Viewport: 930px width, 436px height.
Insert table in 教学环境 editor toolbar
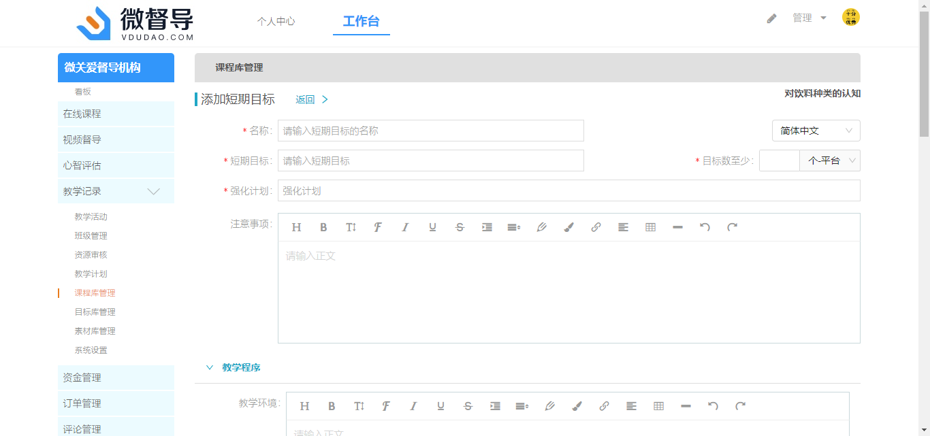658,406
